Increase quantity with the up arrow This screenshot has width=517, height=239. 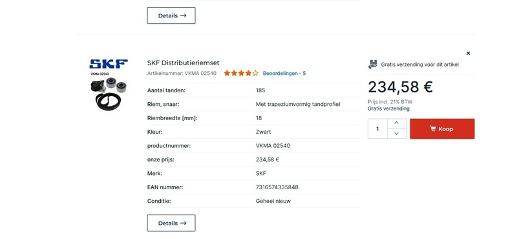tap(397, 123)
